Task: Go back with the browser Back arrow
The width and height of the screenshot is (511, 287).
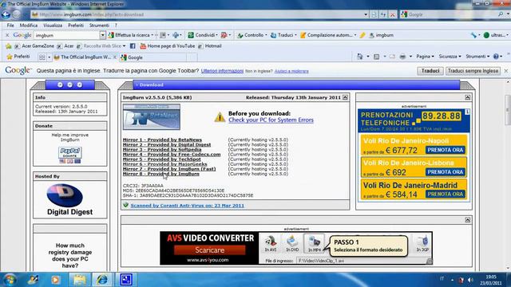Action: (x=6, y=14)
